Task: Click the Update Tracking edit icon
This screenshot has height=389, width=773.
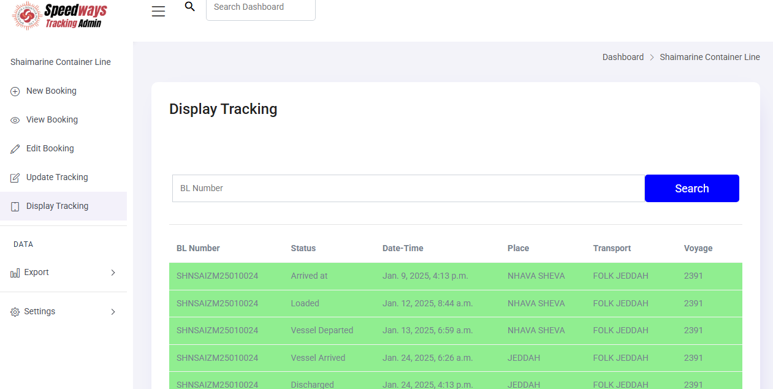Action: point(15,178)
